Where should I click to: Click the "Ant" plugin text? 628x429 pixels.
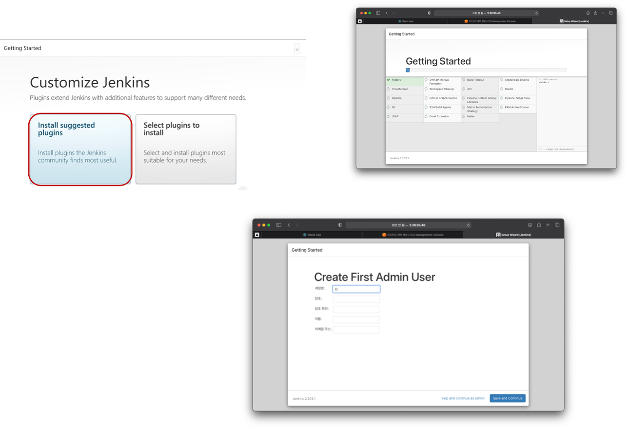pos(470,89)
